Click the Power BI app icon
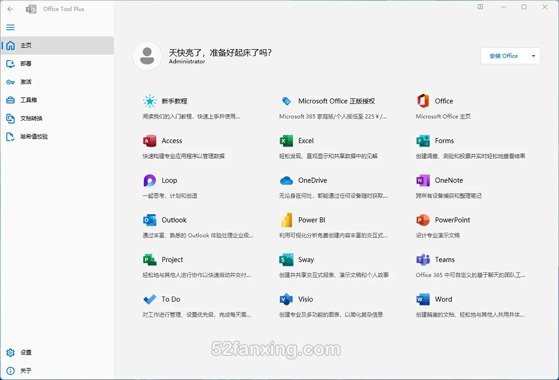The height and width of the screenshot is (380, 559). (x=286, y=220)
